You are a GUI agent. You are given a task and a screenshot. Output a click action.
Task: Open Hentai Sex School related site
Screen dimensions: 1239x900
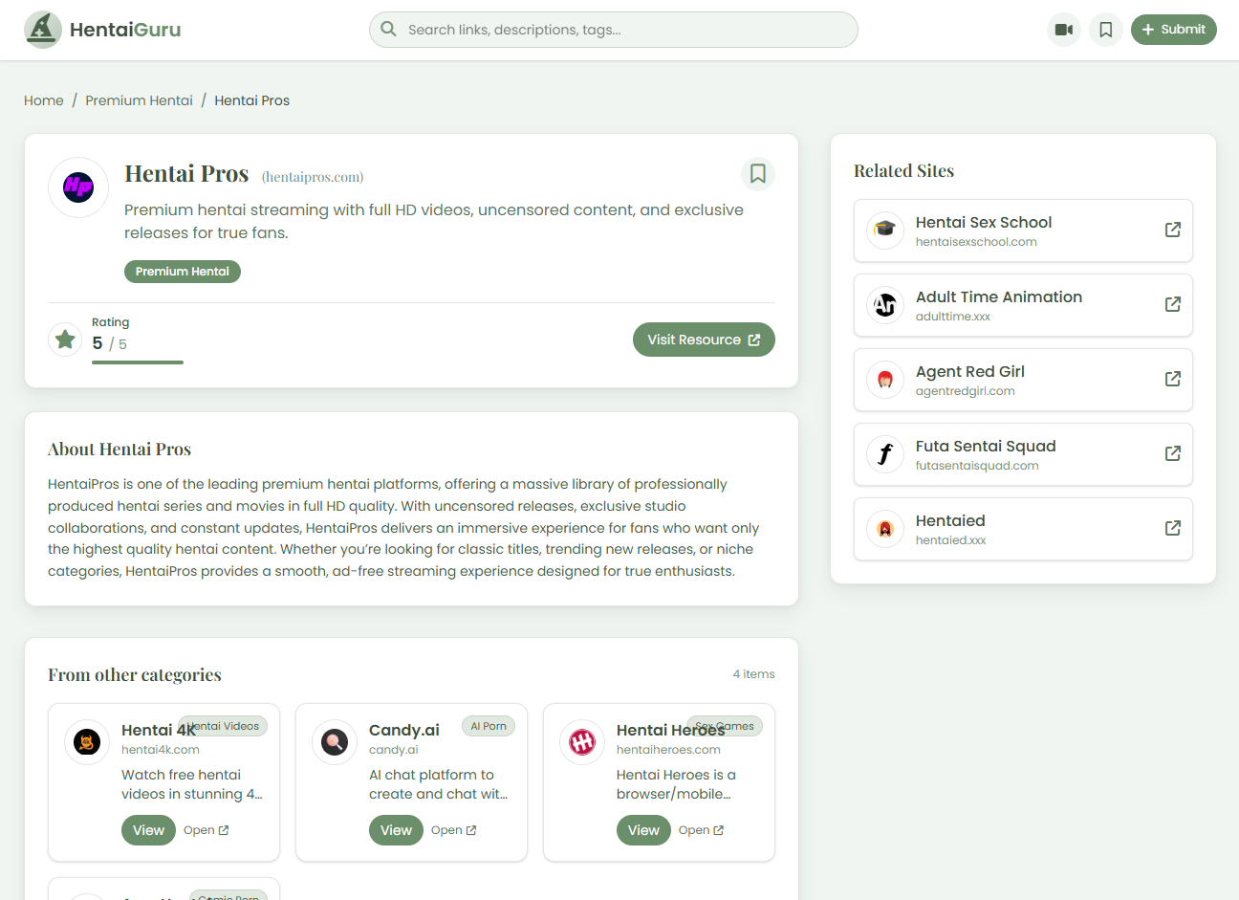pos(1023,230)
